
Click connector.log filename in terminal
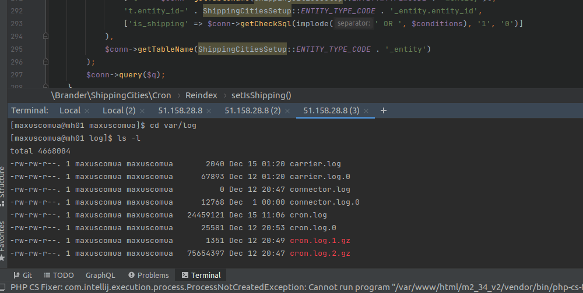[x=319, y=189]
